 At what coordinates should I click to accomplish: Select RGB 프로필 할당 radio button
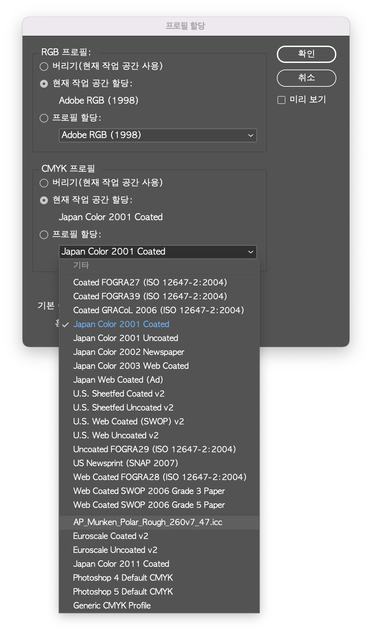point(44,118)
